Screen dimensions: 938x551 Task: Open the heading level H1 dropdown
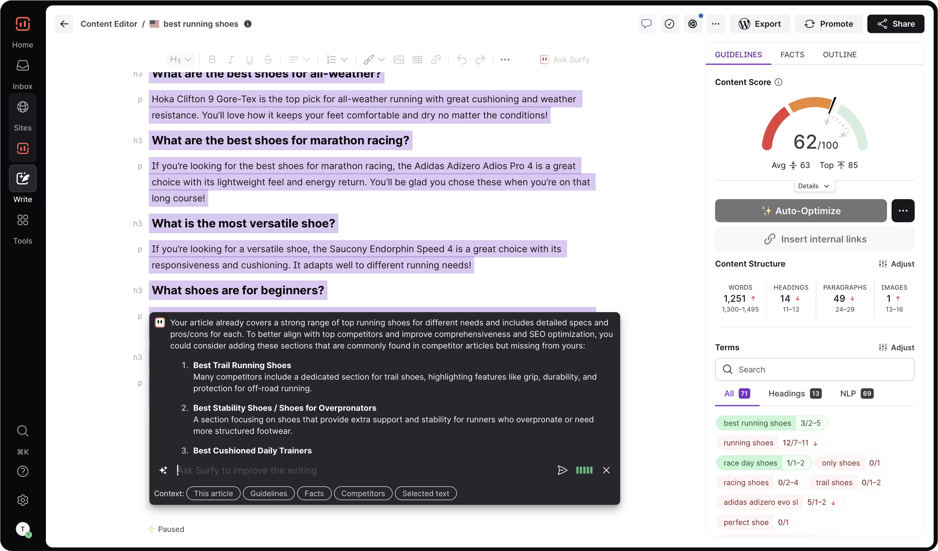click(x=180, y=59)
